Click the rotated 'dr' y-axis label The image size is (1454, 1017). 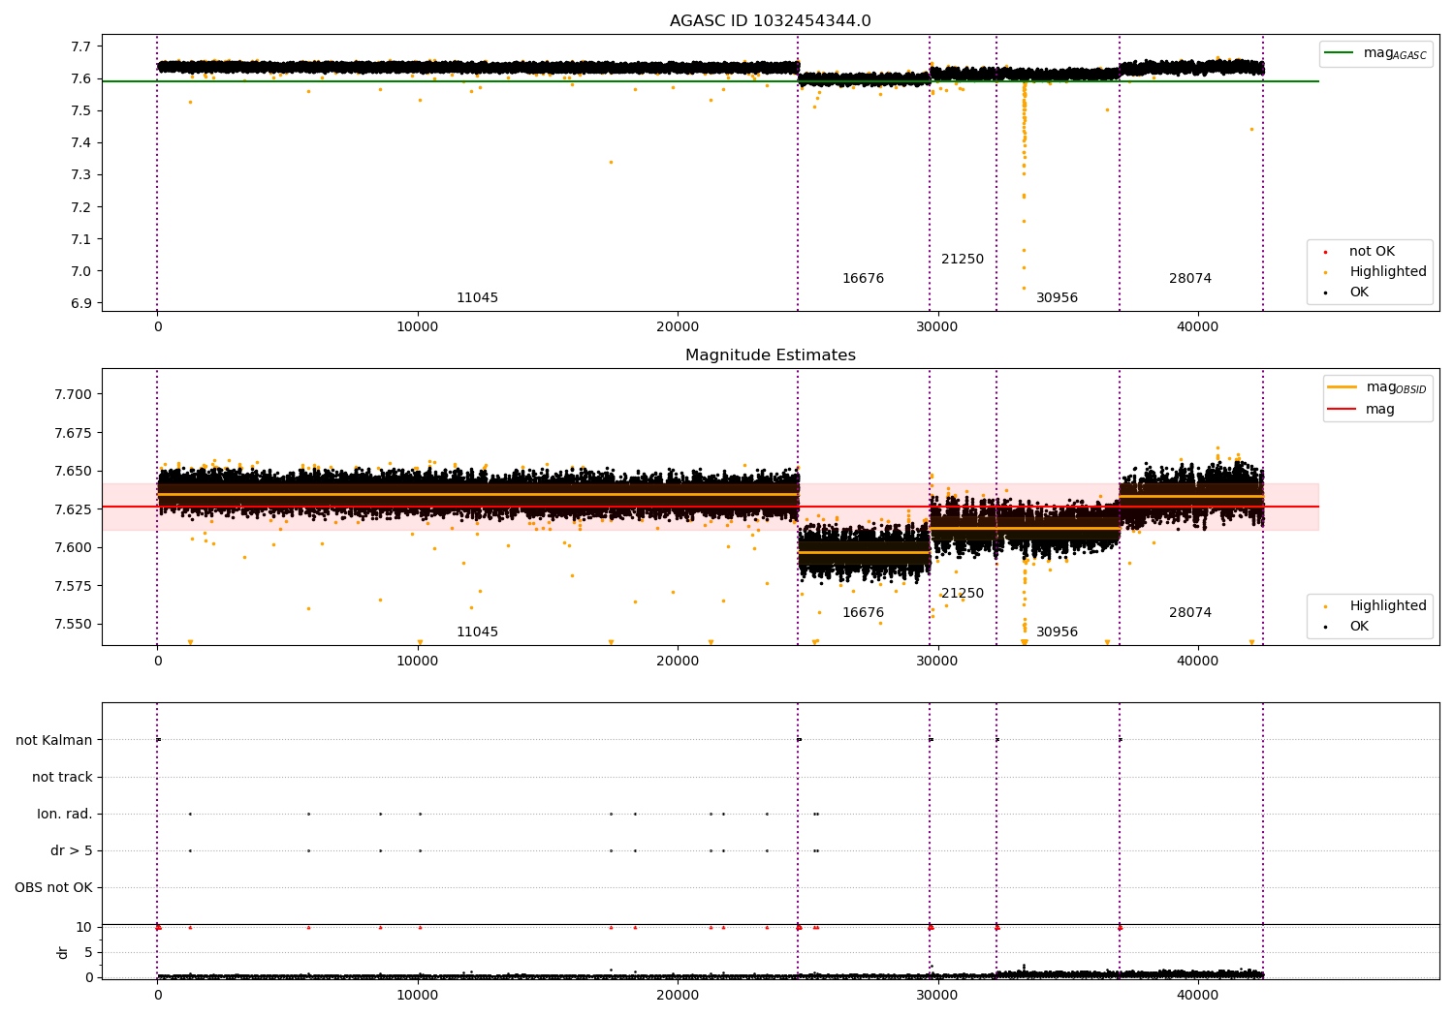click(x=63, y=952)
